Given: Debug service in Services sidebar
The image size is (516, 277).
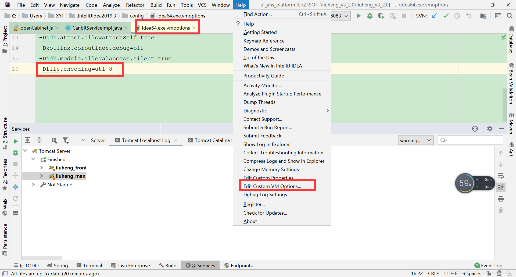Looking at the screenshot, I should [x=16, y=153].
